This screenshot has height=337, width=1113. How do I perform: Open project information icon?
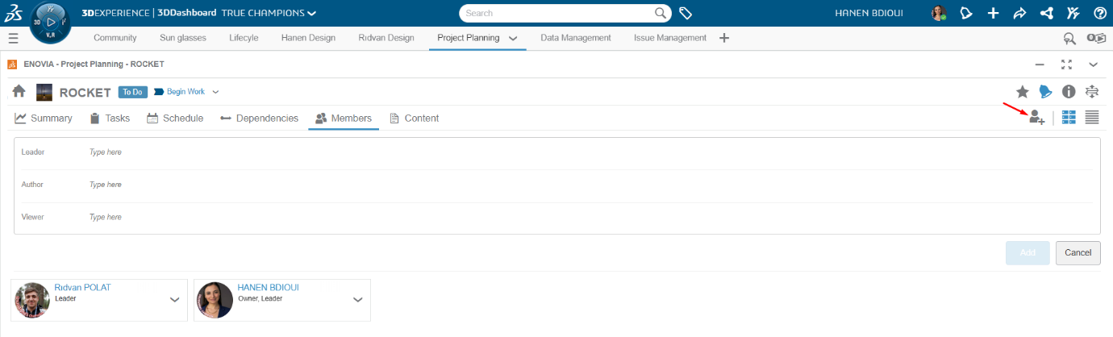point(1069,92)
